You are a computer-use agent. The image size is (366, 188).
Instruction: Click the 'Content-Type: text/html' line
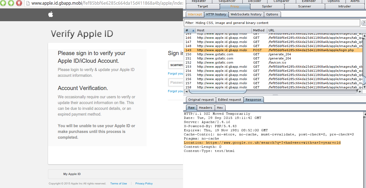coord(209,151)
